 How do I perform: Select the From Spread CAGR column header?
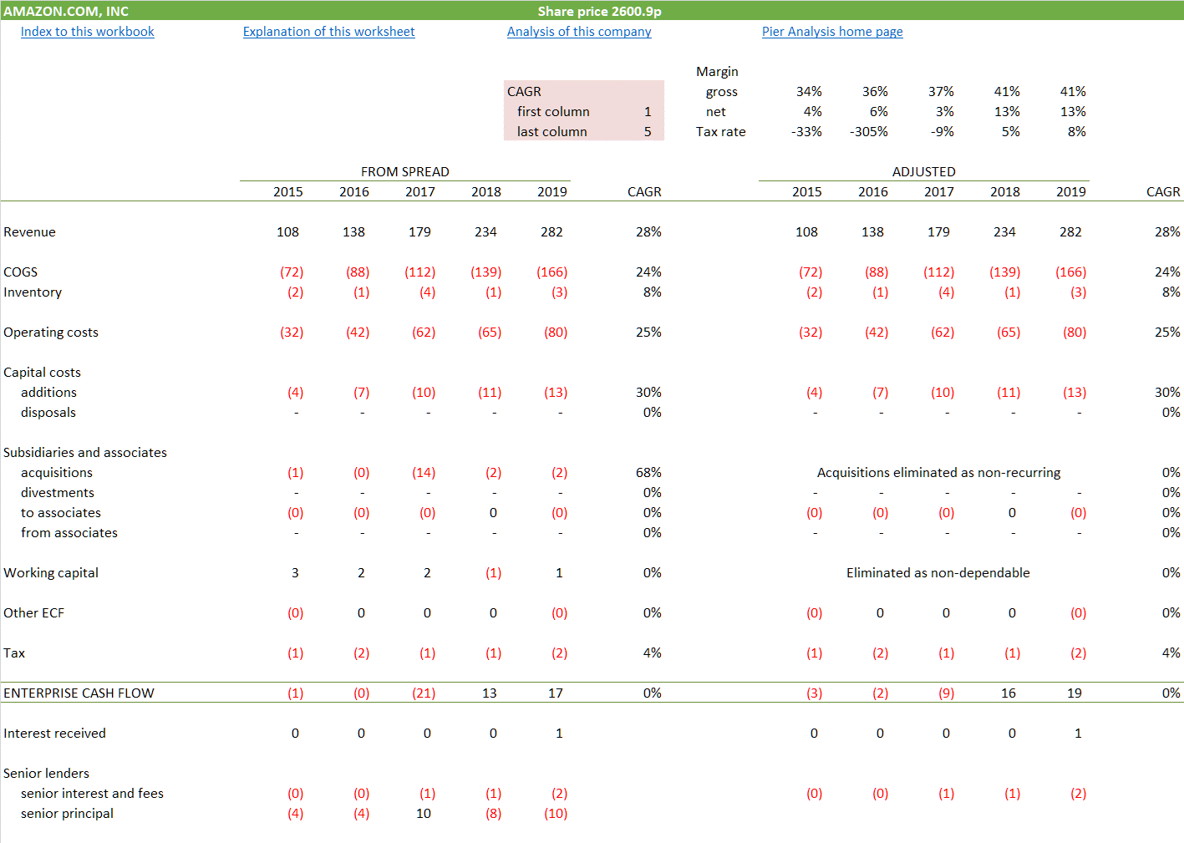(x=644, y=192)
